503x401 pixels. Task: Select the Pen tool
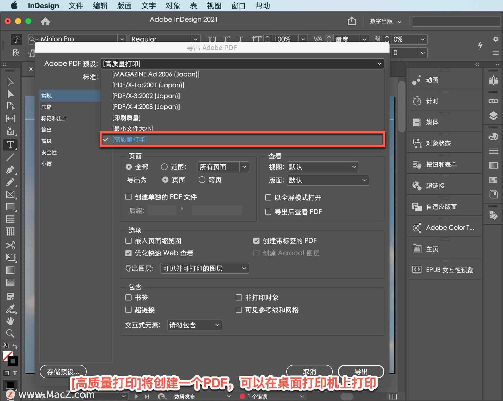[10, 170]
